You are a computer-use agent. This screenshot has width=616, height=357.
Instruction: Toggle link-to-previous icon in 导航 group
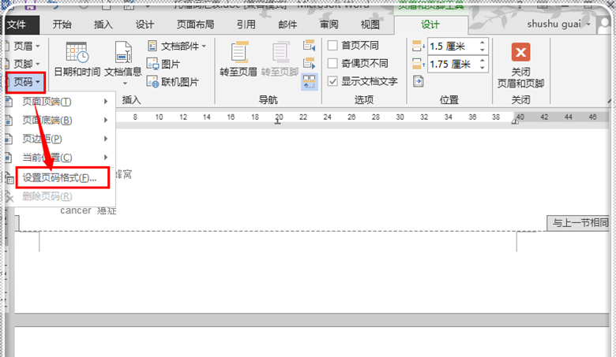tap(309, 81)
